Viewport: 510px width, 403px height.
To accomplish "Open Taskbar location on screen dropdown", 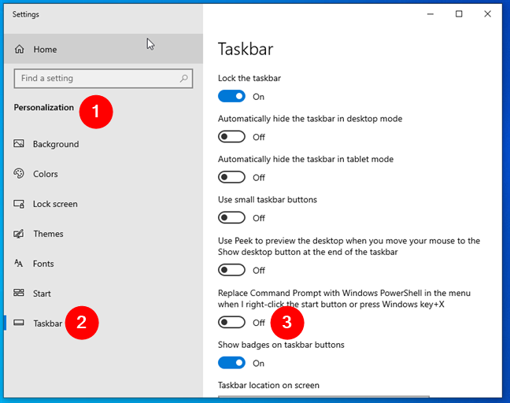I will pos(323,397).
